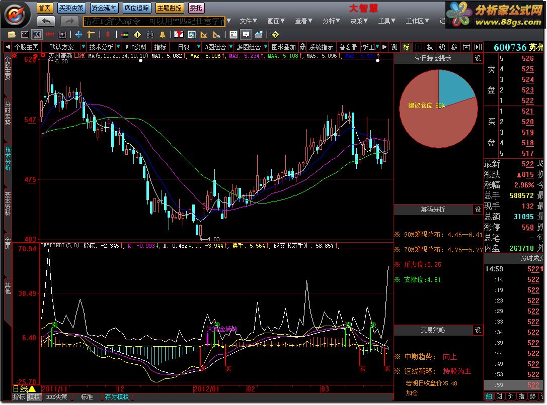
Task: Expand the 3图组合 dropdown arrow
Action: point(231,47)
